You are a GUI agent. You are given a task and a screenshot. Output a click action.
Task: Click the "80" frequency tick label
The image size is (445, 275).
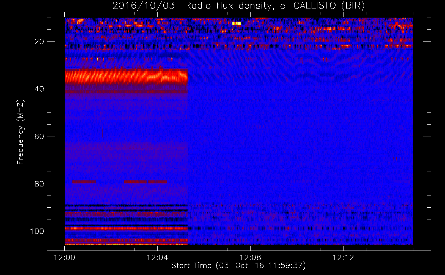(39, 184)
